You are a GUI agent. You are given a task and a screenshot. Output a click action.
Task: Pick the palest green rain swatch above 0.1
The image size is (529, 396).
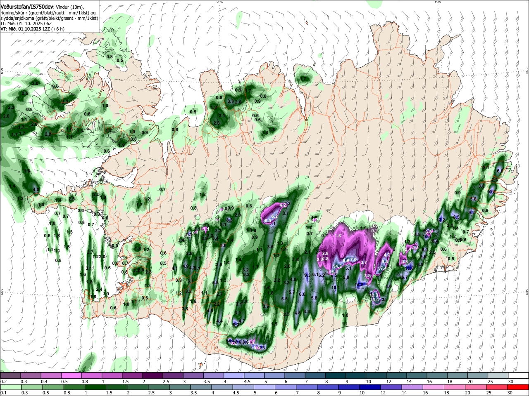point(11,387)
